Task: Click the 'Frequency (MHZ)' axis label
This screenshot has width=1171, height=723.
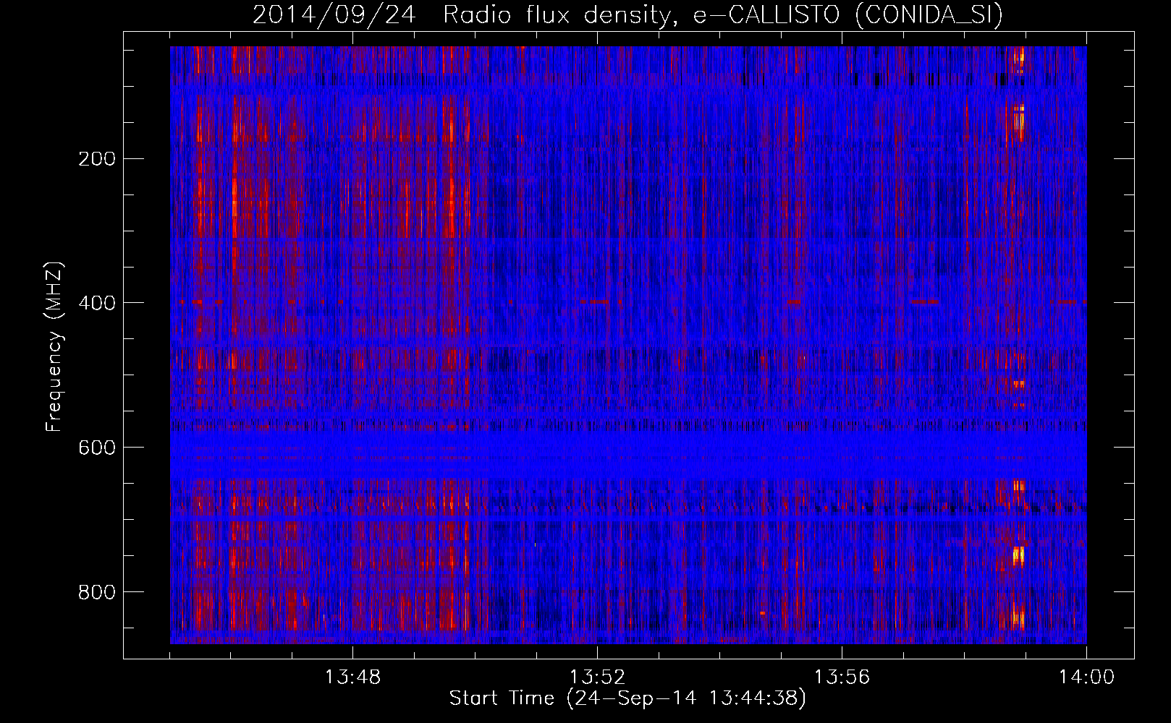Action: (x=54, y=347)
